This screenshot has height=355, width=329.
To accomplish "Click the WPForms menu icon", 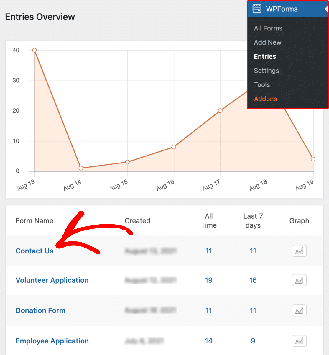I will click(257, 9).
